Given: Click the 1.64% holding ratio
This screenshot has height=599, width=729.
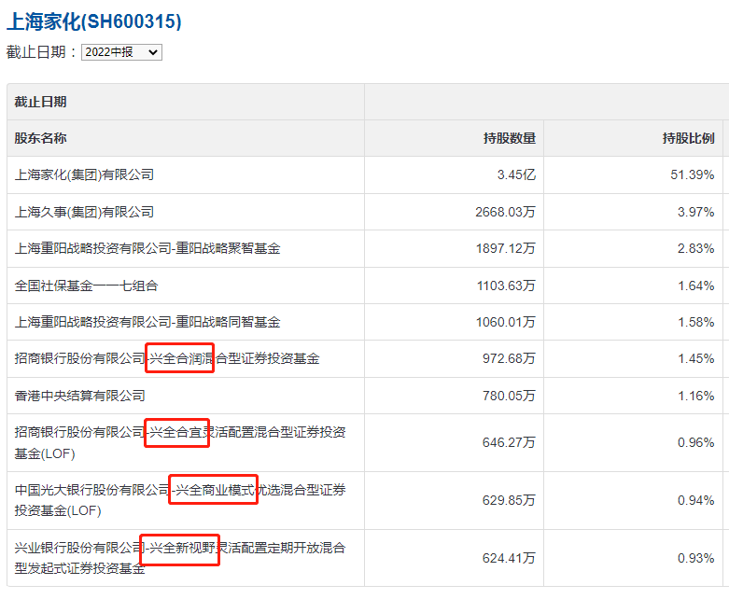Looking at the screenshot, I should [695, 286].
